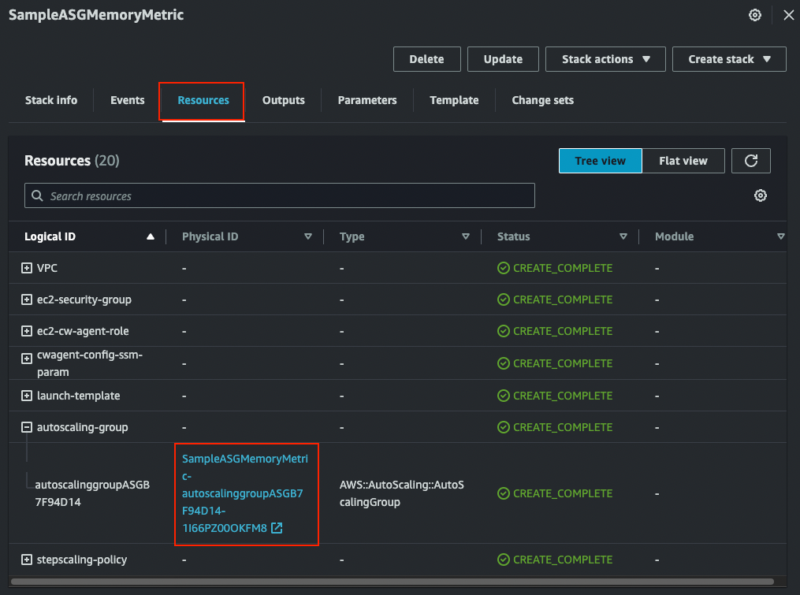Click VPC row CREATE_COMPLETE status icon

(x=503, y=268)
